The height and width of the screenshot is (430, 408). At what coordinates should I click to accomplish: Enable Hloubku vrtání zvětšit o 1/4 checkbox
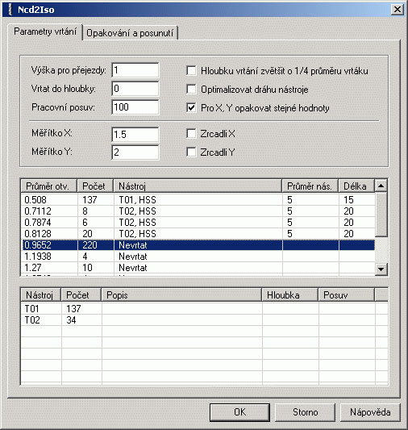point(191,70)
